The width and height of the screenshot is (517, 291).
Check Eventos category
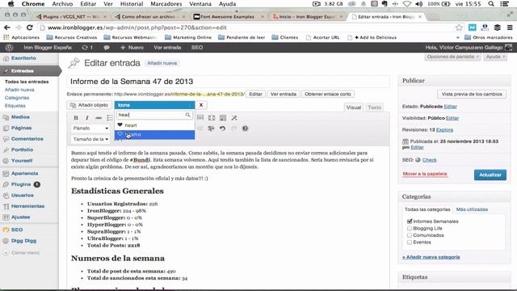410,242
